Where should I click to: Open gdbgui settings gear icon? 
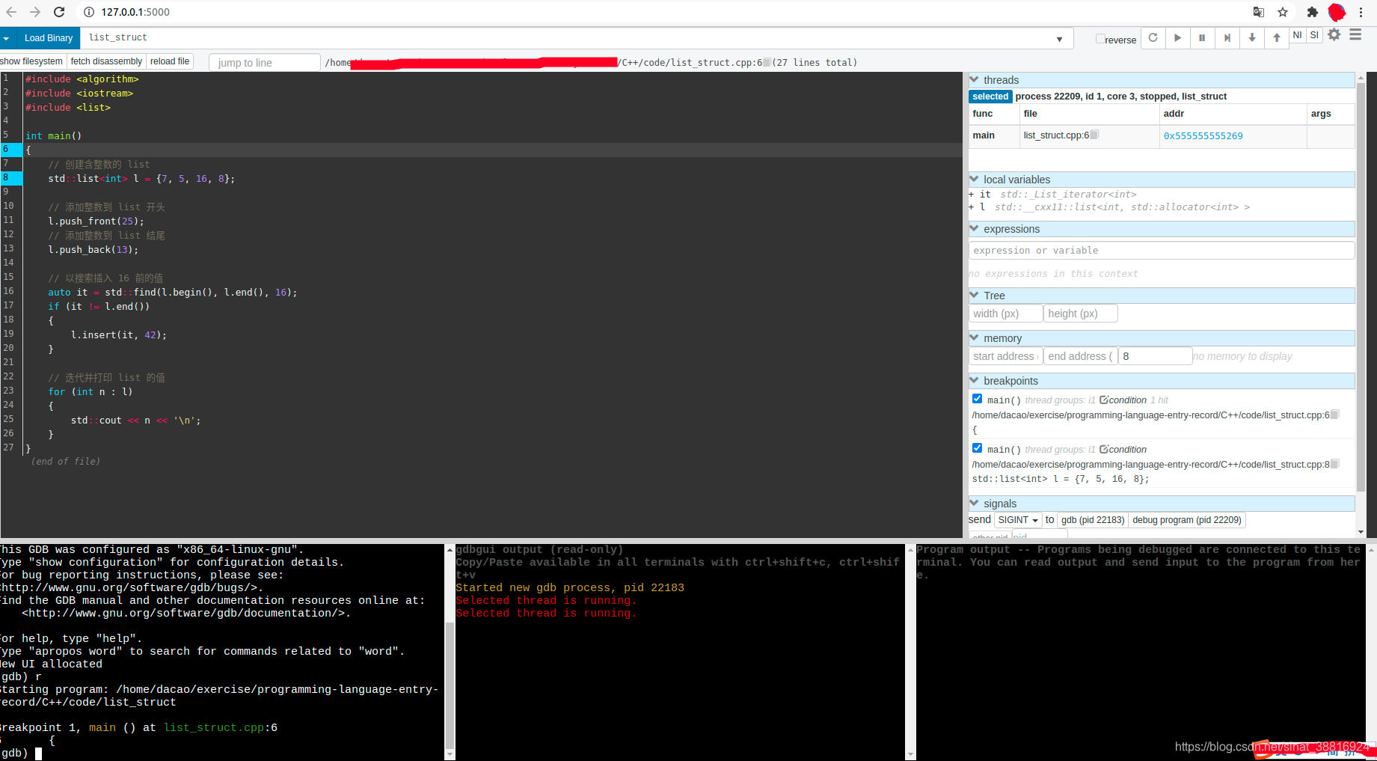(1334, 34)
